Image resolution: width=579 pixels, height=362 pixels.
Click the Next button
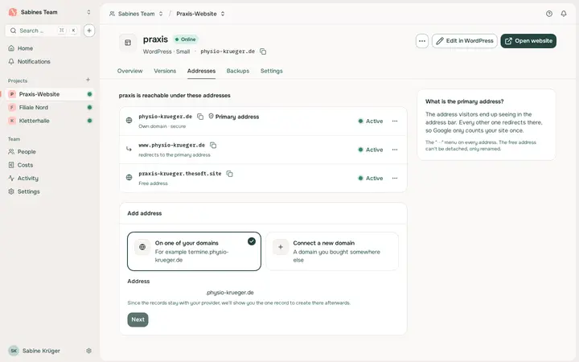(x=138, y=320)
